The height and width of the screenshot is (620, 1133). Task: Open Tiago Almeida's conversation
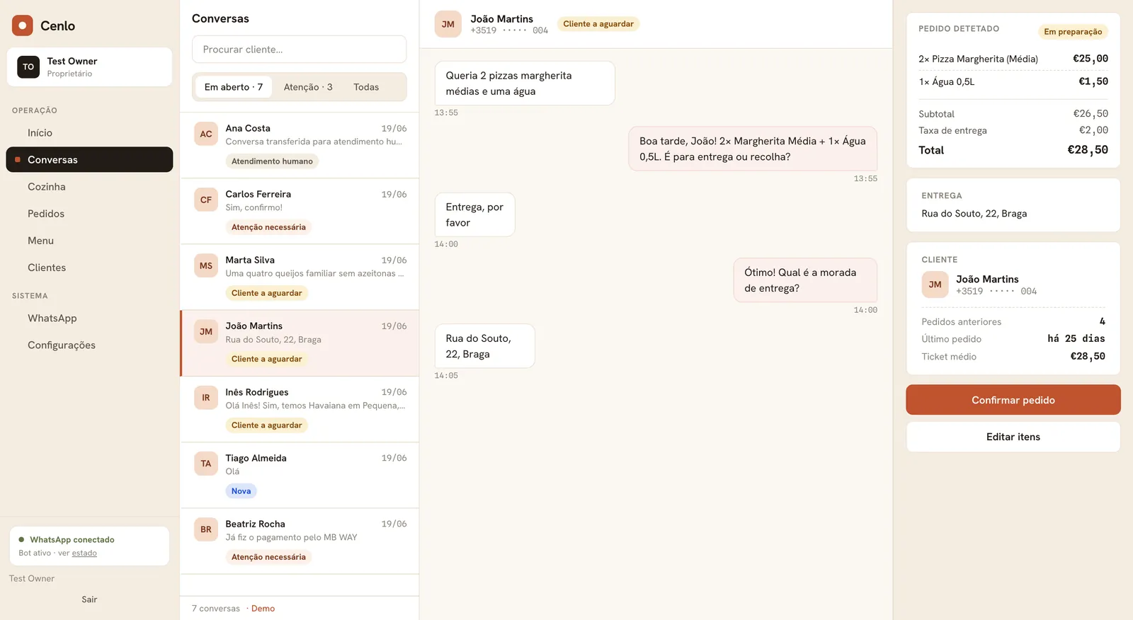300,475
